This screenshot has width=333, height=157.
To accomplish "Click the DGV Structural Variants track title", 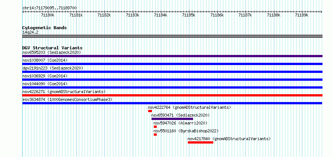I will 52,48.
